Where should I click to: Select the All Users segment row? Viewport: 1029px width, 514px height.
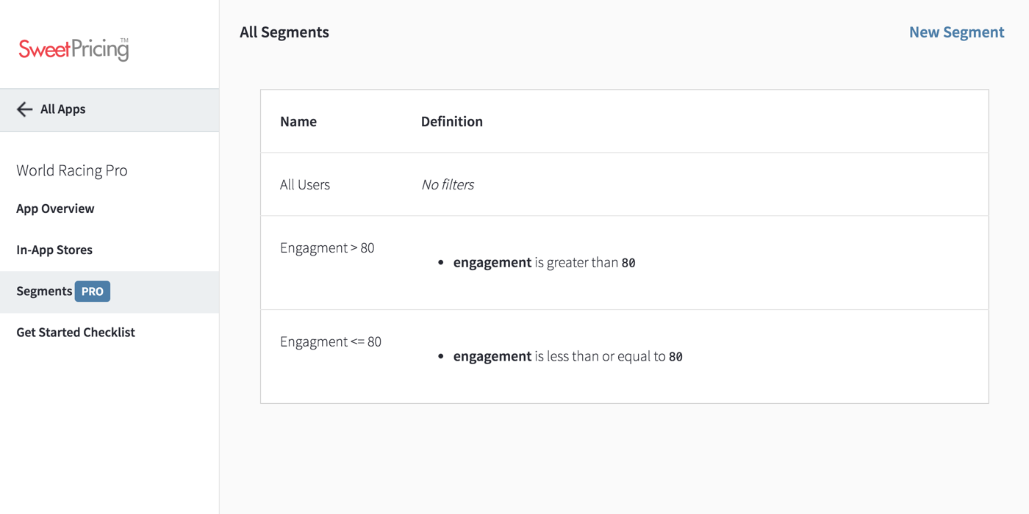[x=624, y=184]
